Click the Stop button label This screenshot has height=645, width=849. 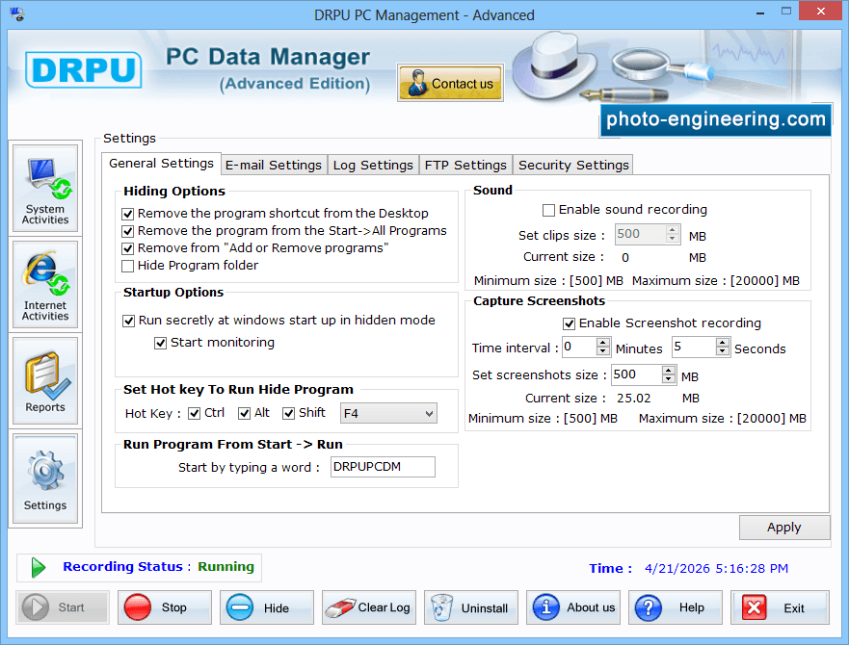click(x=173, y=607)
